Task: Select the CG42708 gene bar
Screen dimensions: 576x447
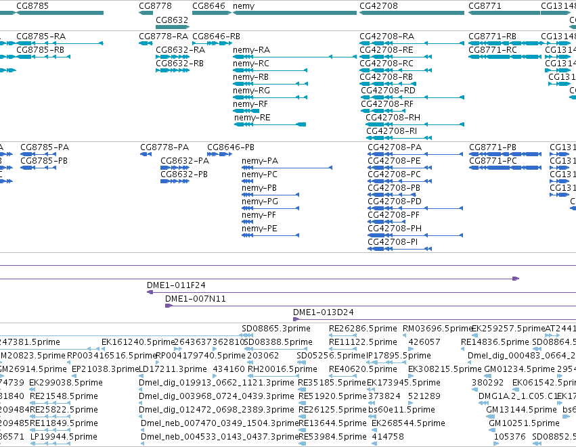Action: pos(412,13)
